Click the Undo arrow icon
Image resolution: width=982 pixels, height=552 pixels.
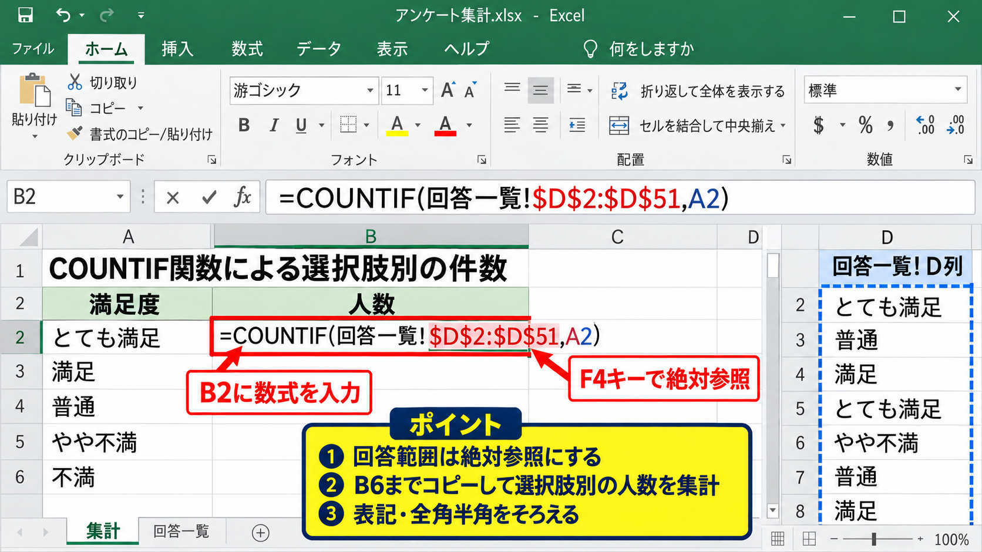coord(63,15)
